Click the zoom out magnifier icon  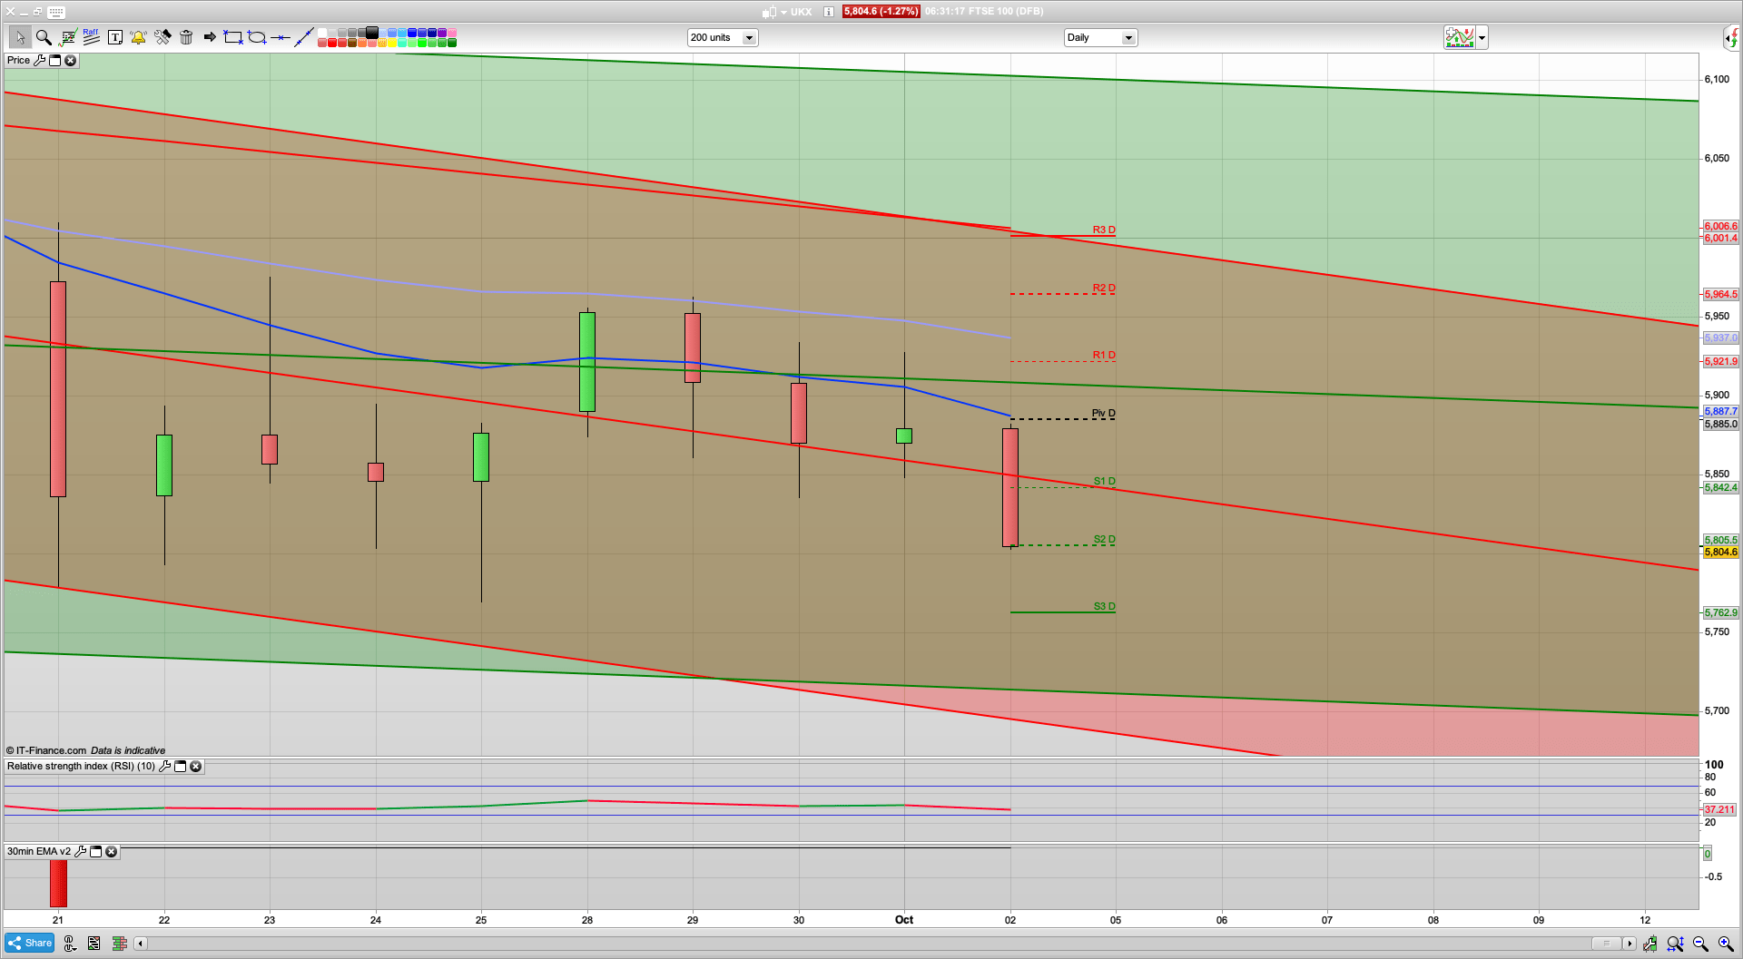(1700, 944)
